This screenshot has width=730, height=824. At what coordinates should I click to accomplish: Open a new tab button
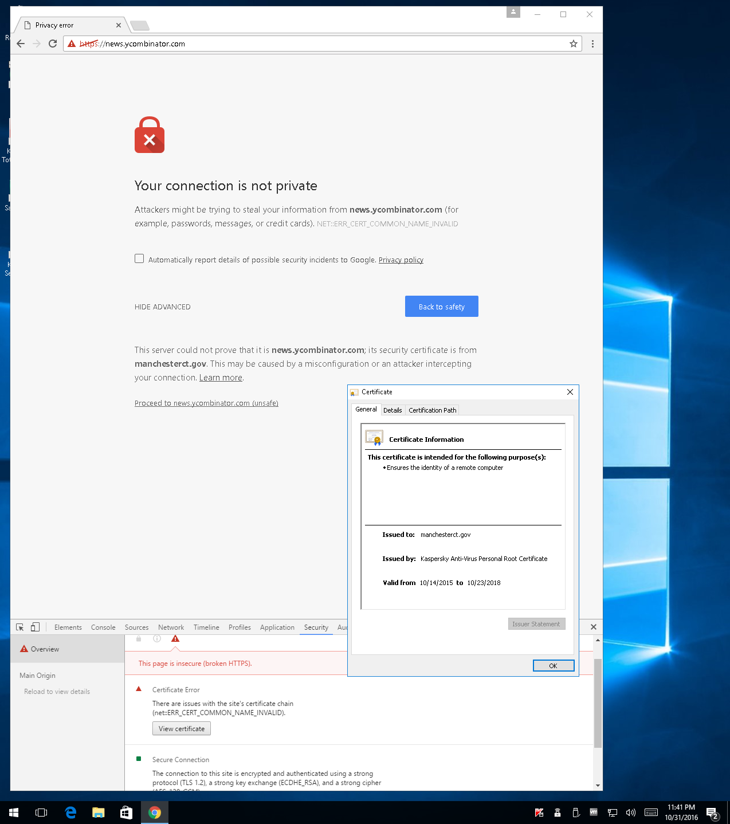click(x=140, y=25)
